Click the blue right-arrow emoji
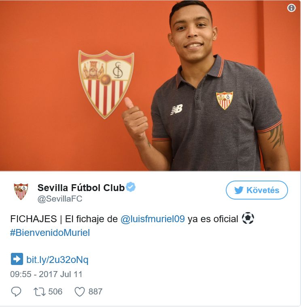The image size is (301, 307). (17, 259)
